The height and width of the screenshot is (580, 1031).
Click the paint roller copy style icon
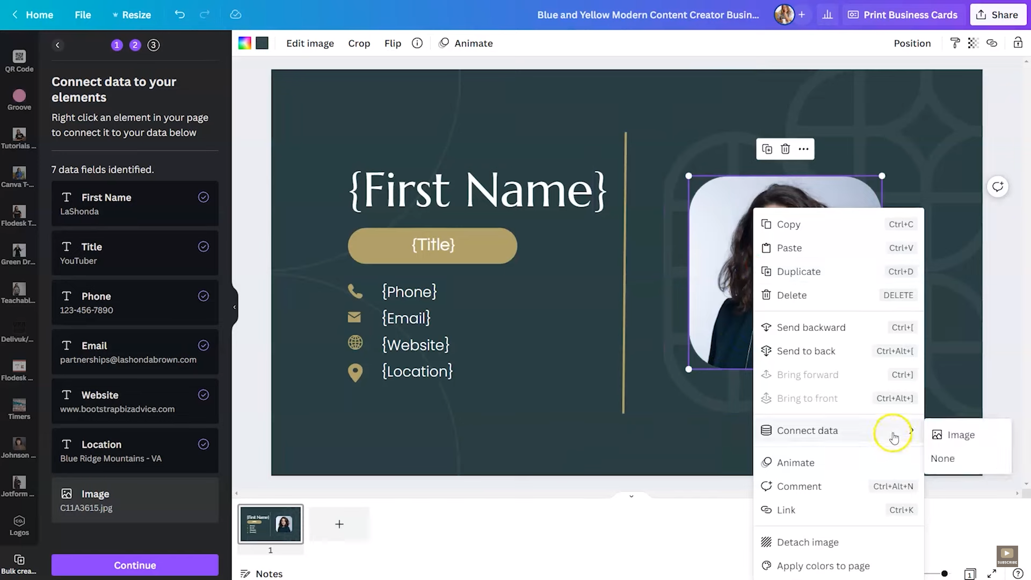pos(955,43)
